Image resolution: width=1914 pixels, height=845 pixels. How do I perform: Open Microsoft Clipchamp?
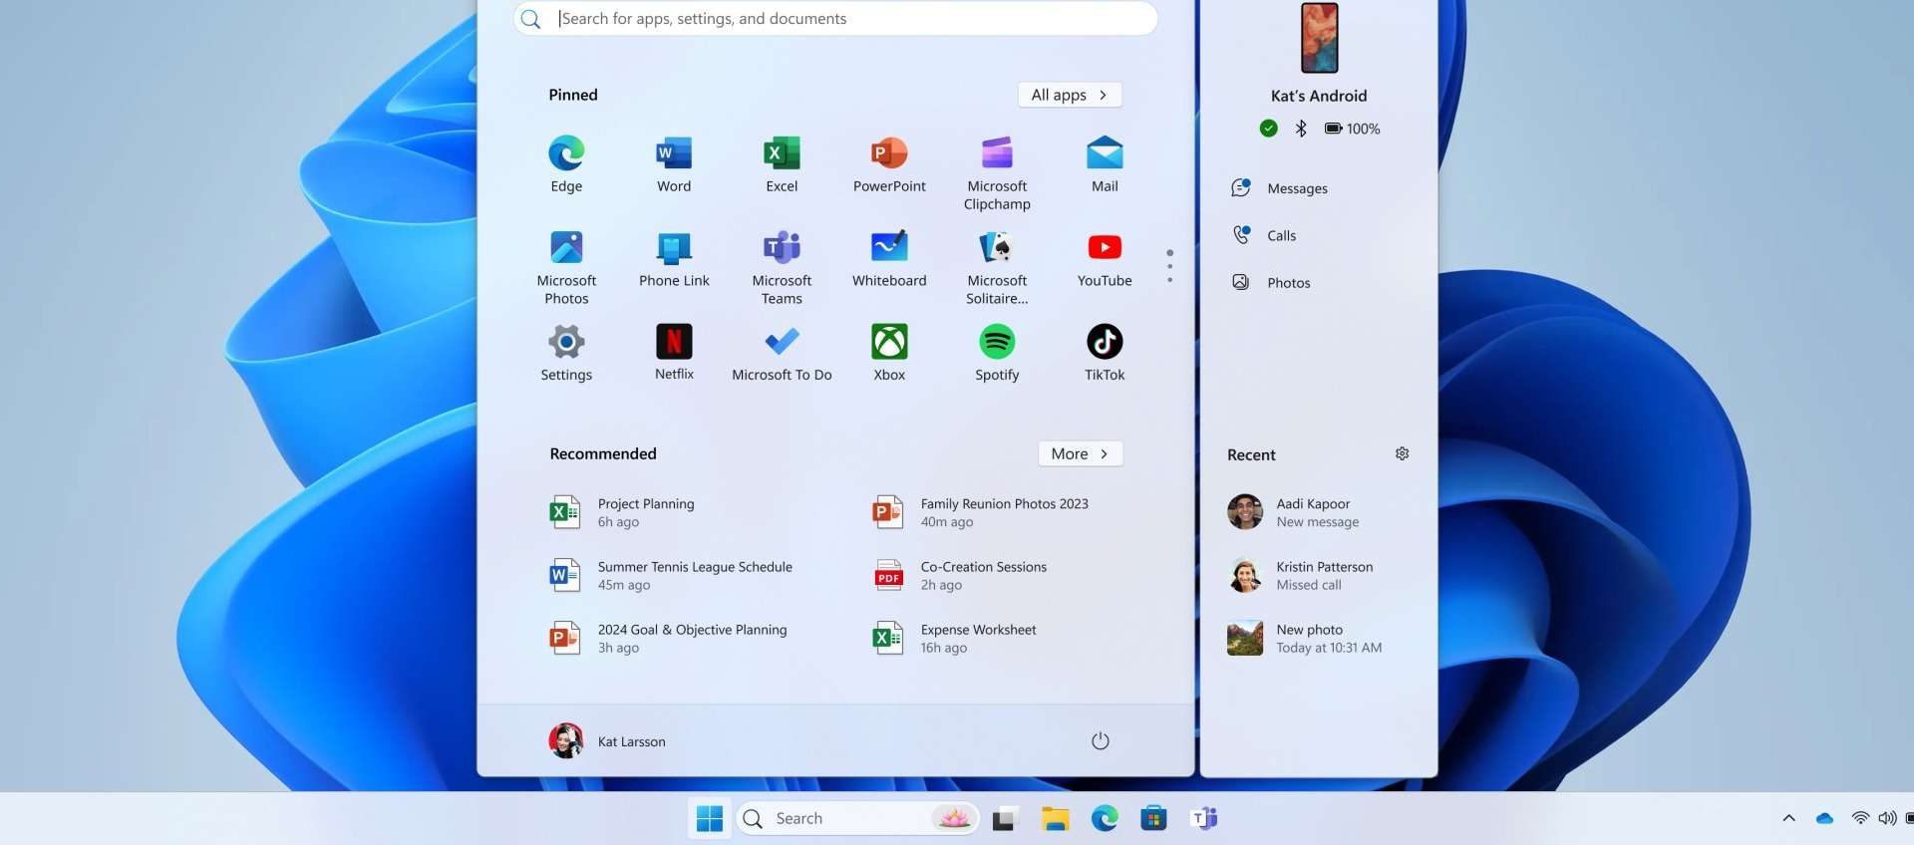coord(997,172)
